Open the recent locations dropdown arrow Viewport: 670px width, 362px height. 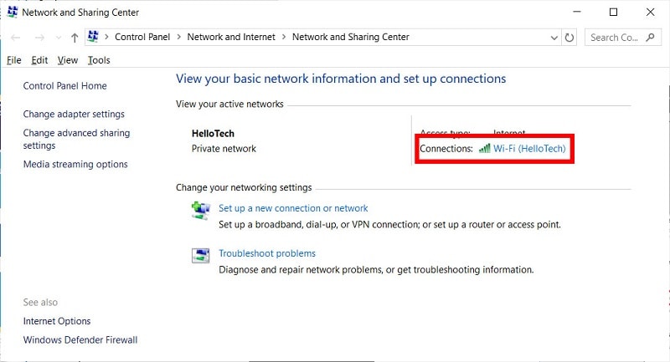(x=58, y=38)
